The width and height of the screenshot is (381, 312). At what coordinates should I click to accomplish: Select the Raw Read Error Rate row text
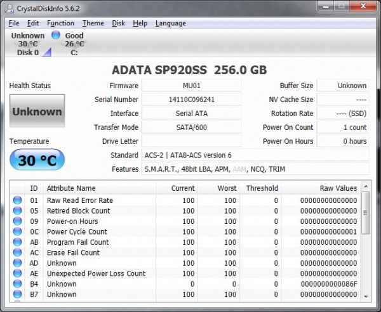coord(80,200)
